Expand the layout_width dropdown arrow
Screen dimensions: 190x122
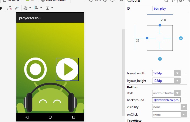point(177,73)
